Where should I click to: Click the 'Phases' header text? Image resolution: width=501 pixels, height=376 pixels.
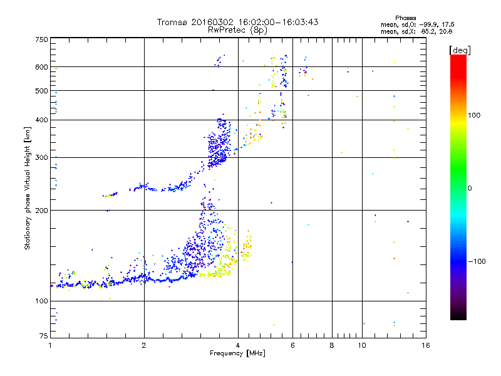point(405,18)
